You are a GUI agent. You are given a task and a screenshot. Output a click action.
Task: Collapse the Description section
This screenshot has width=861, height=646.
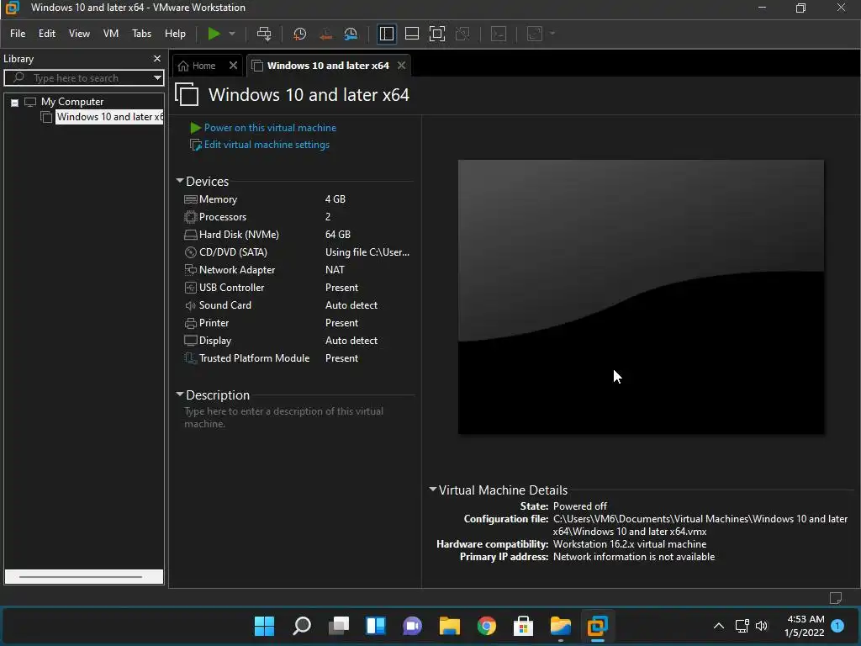[x=180, y=394]
